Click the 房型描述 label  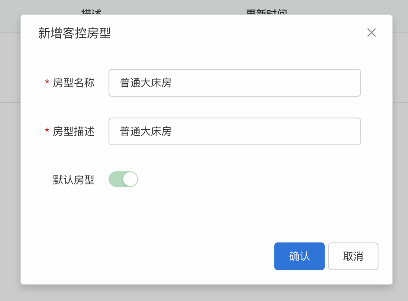coord(73,131)
